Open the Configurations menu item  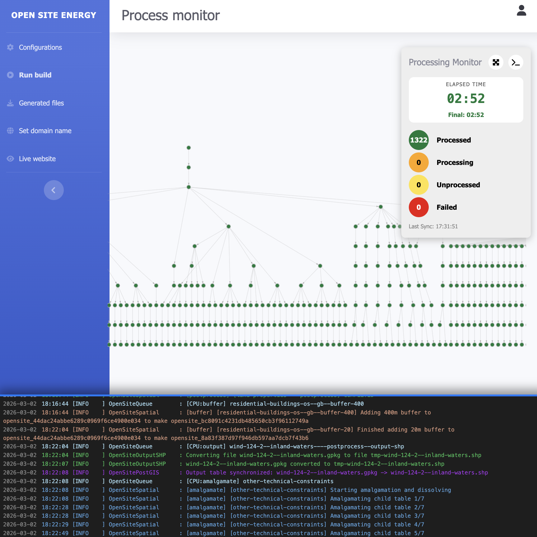pos(40,47)
